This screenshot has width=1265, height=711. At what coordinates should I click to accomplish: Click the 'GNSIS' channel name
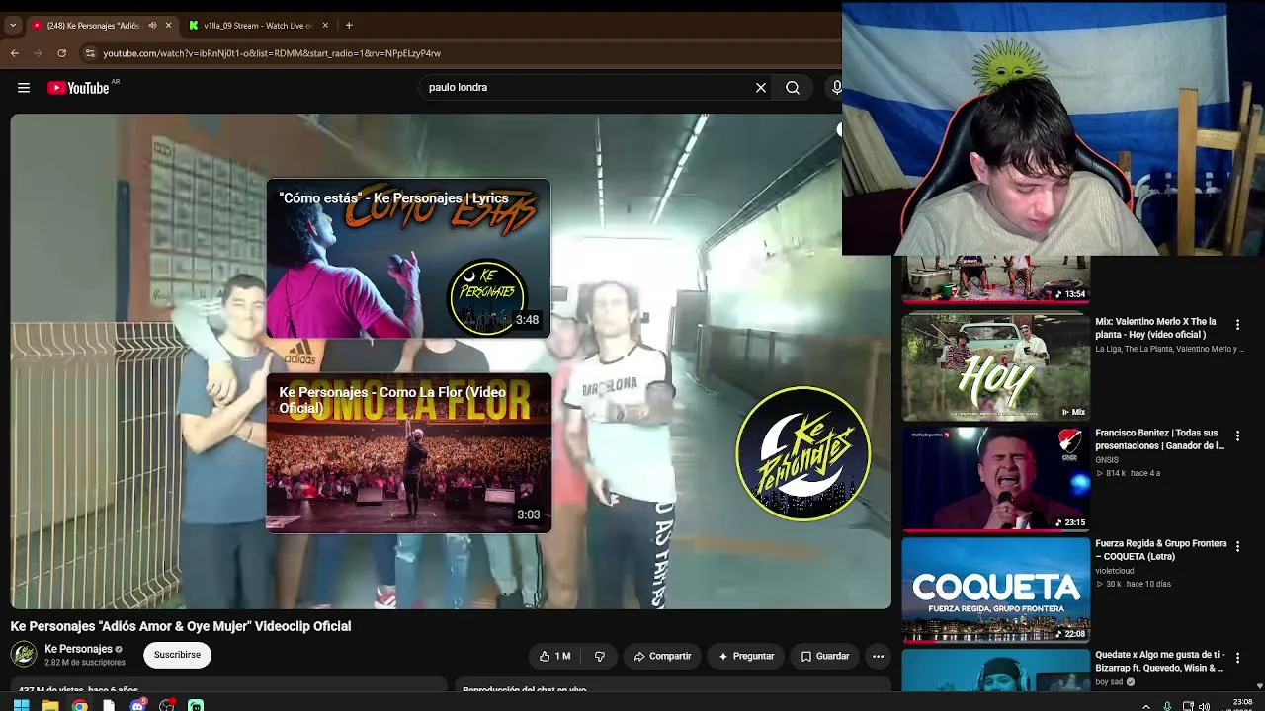(x=1107, y=460)
